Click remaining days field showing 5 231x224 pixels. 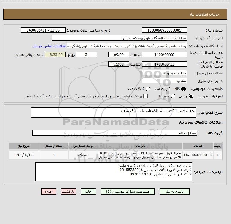coord(86,55)
